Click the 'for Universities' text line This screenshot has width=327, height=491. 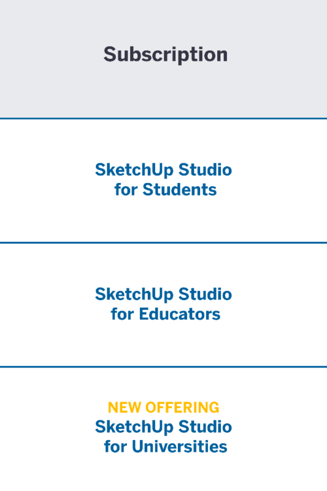tap(166, 447)
